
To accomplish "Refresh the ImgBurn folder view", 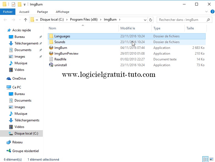I will pos(151,20).
